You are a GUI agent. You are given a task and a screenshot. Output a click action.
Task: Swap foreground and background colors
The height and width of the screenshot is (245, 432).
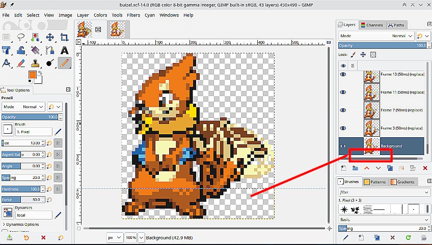click(x=40, y=73)
